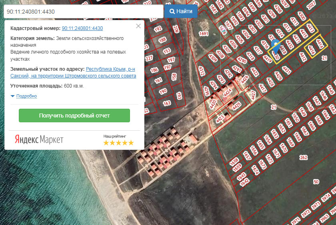The image size is (336, 225).
Task: Open the Республика Крым address link
Action: (73, 72)
